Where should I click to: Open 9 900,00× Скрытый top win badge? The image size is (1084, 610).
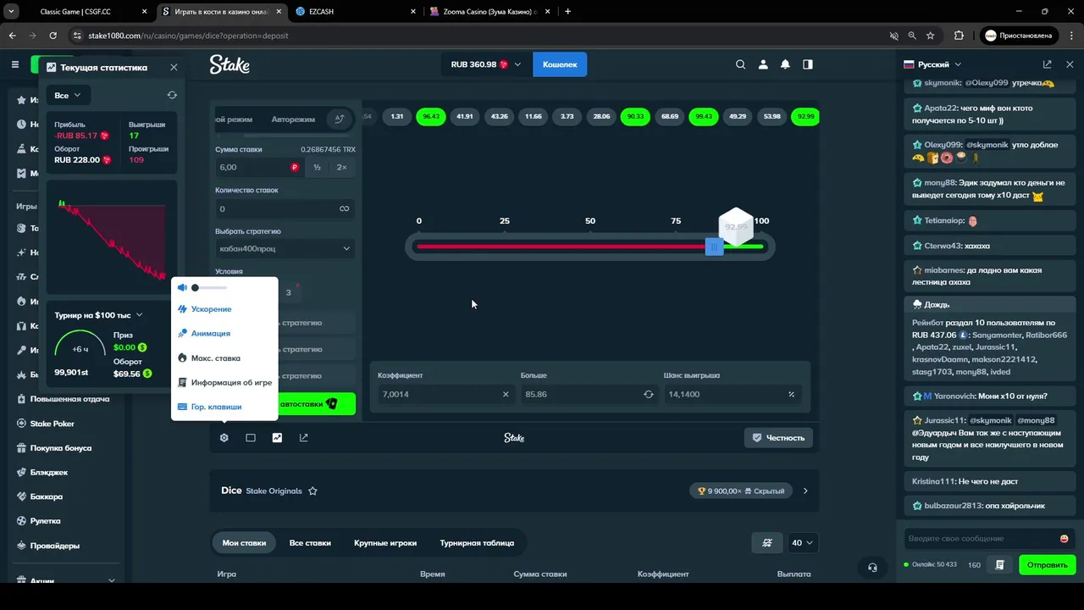click(x=741, y=491)
